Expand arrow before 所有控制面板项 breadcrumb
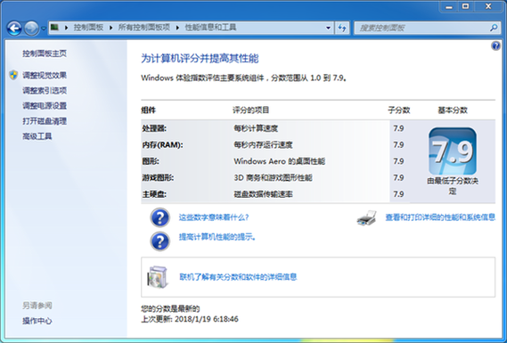The height and width of the screenshot is (343, 507). [x=110, y=28]
